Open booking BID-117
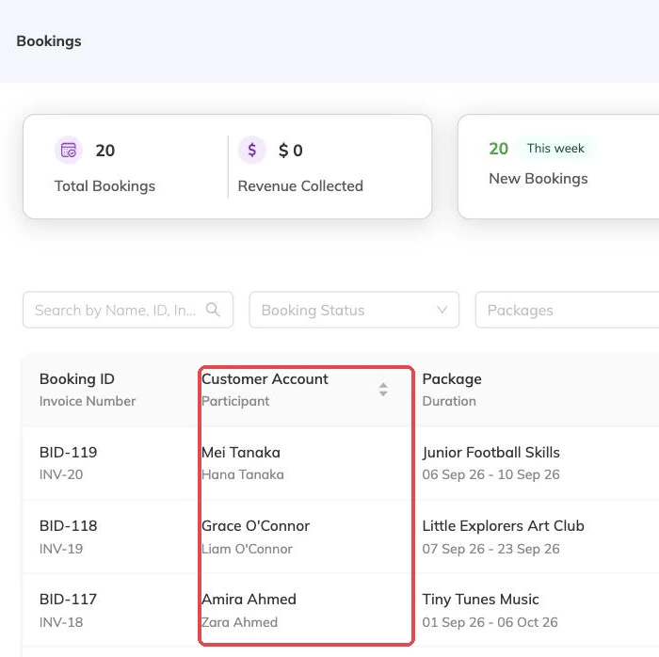 (68, 599)
